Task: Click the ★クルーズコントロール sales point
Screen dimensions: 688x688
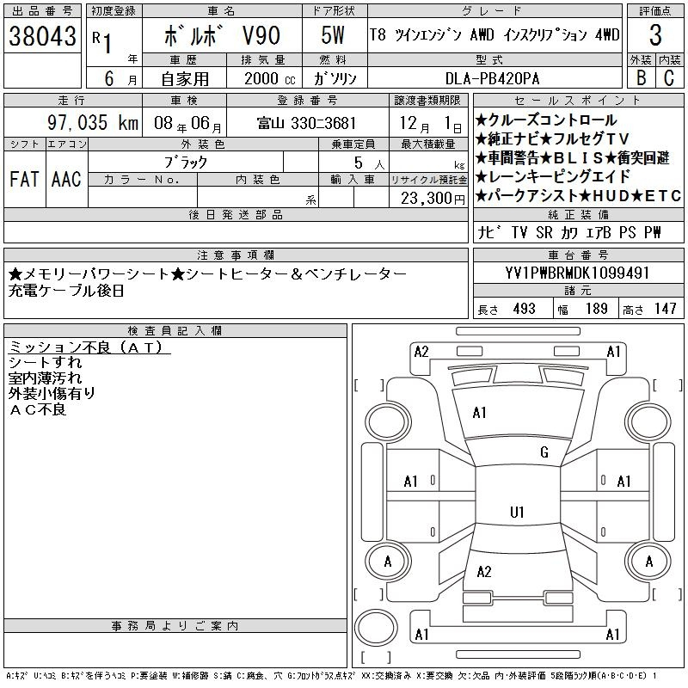Action: 546,120
